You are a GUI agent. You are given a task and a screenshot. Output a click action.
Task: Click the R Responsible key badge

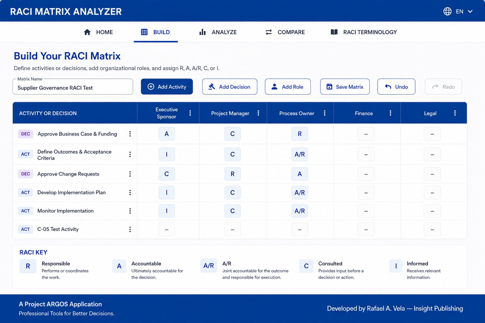pos(28,266)
